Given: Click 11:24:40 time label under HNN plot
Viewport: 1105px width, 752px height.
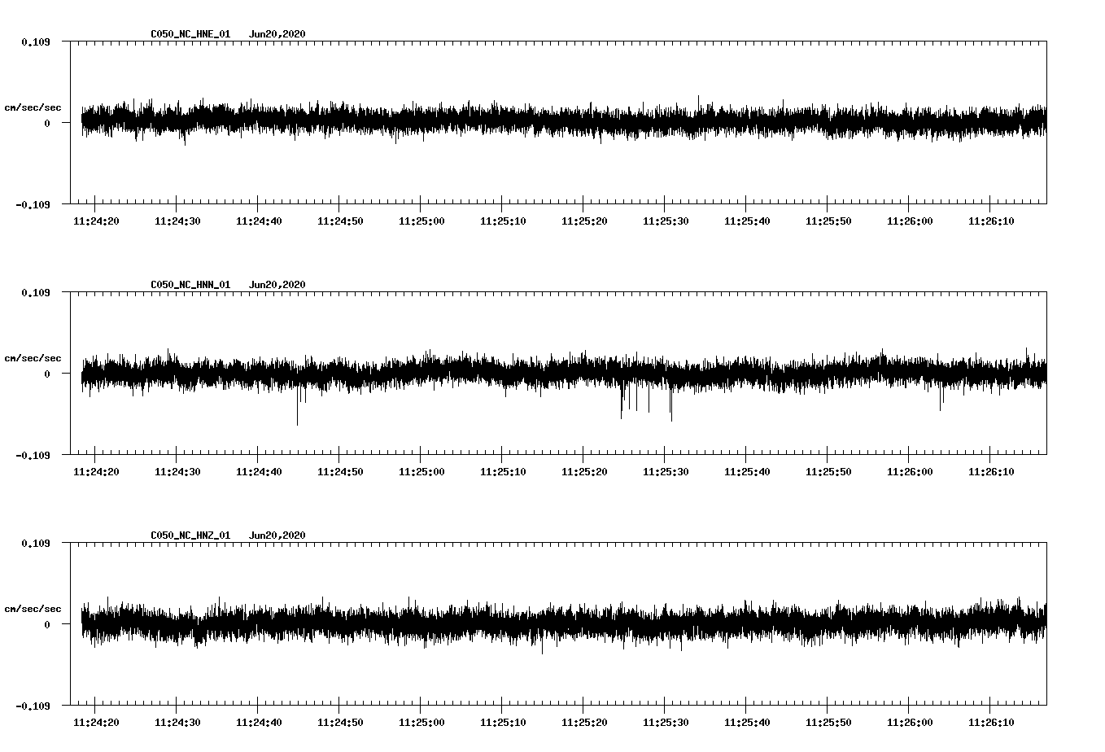Looking at the screenshot, I should tap(259, 472).
